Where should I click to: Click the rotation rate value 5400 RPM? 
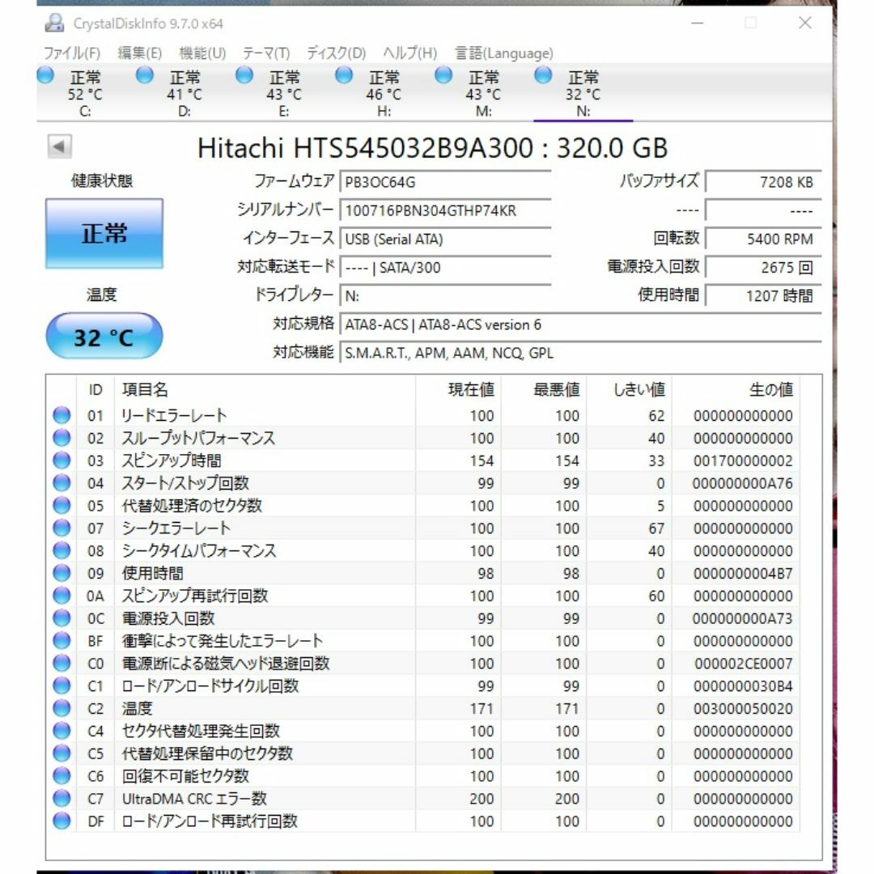click(763, 239)
